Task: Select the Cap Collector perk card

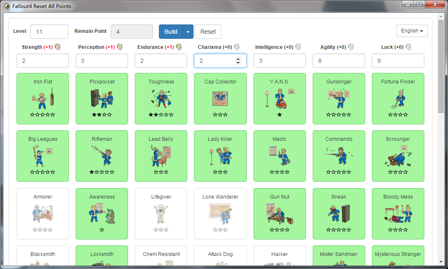Action: point(220,99)
